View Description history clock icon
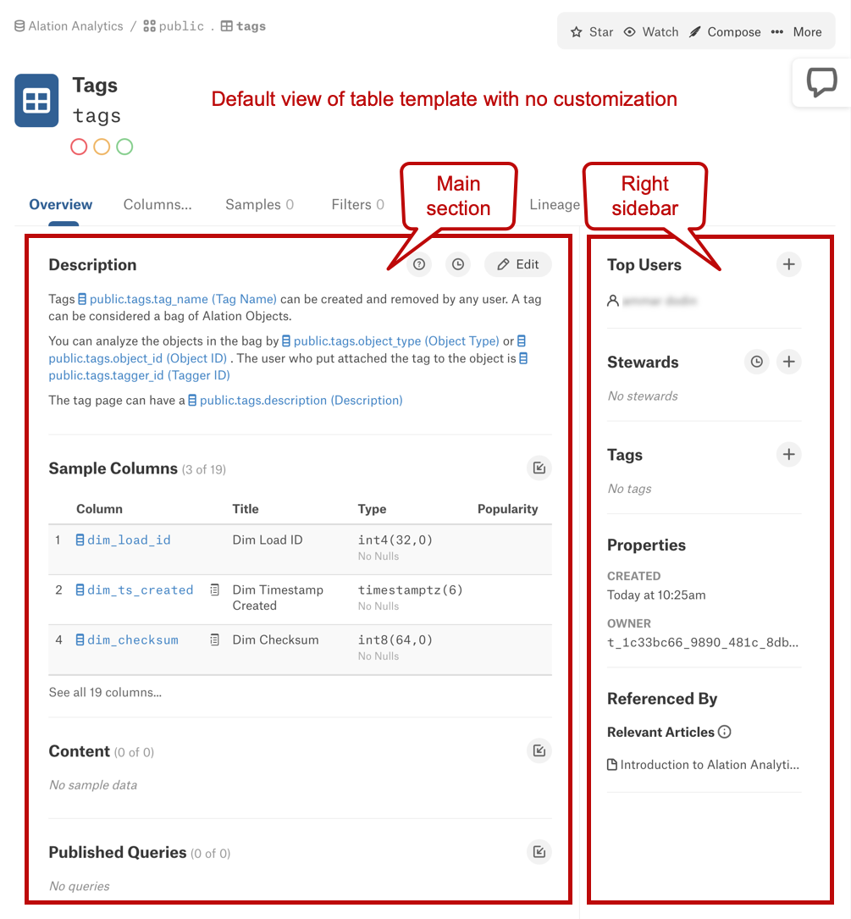The width and height of the screenshot is (851, 919). (458, 264)
